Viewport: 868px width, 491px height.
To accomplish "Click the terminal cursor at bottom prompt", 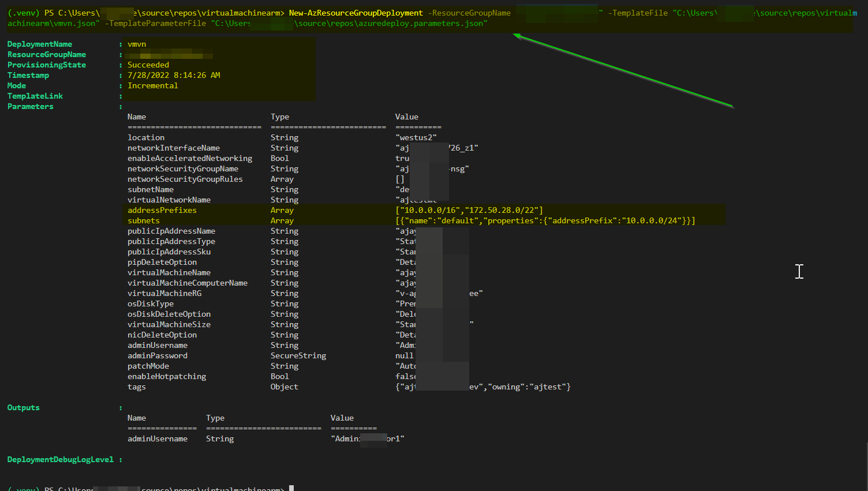I will (x=291, y=488).
